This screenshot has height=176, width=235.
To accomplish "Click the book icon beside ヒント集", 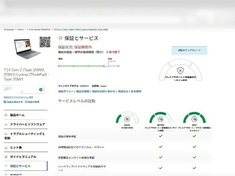I will (6, 147).
